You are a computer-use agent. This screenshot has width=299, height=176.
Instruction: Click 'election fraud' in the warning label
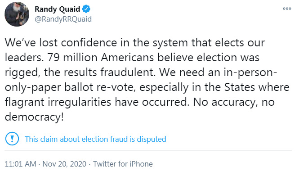[x=105, y=139]
